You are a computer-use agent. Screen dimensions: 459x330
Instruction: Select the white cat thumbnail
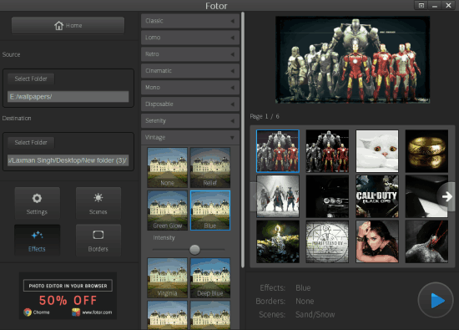pos(377,151)
